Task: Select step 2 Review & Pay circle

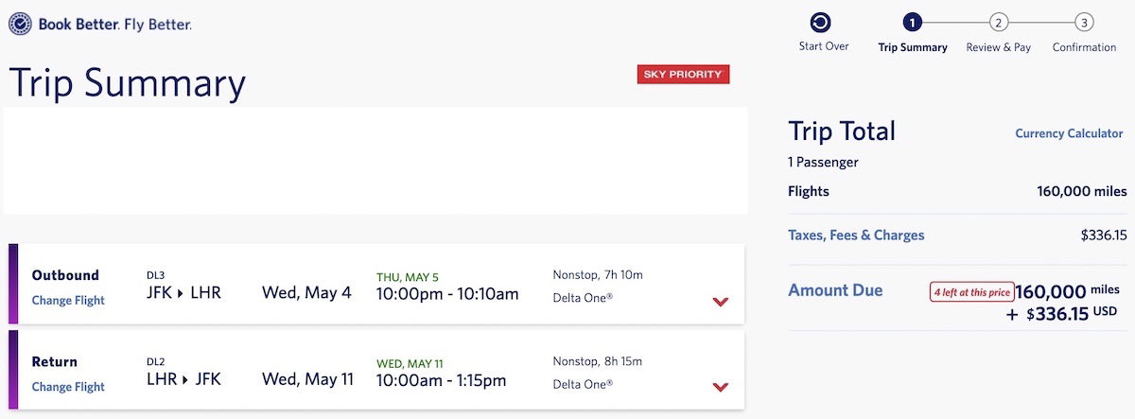Action: point(998,22)
